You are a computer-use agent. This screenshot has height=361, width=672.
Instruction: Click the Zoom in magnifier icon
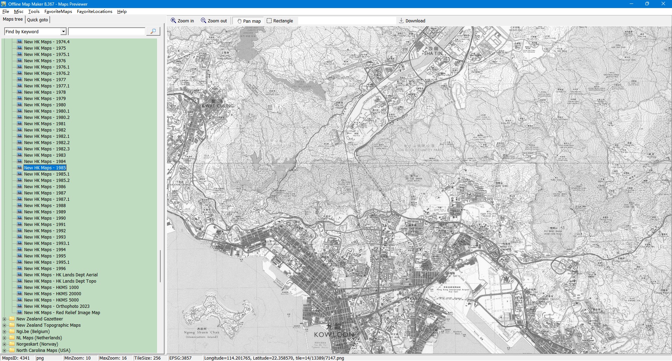(x=173, y=21)
